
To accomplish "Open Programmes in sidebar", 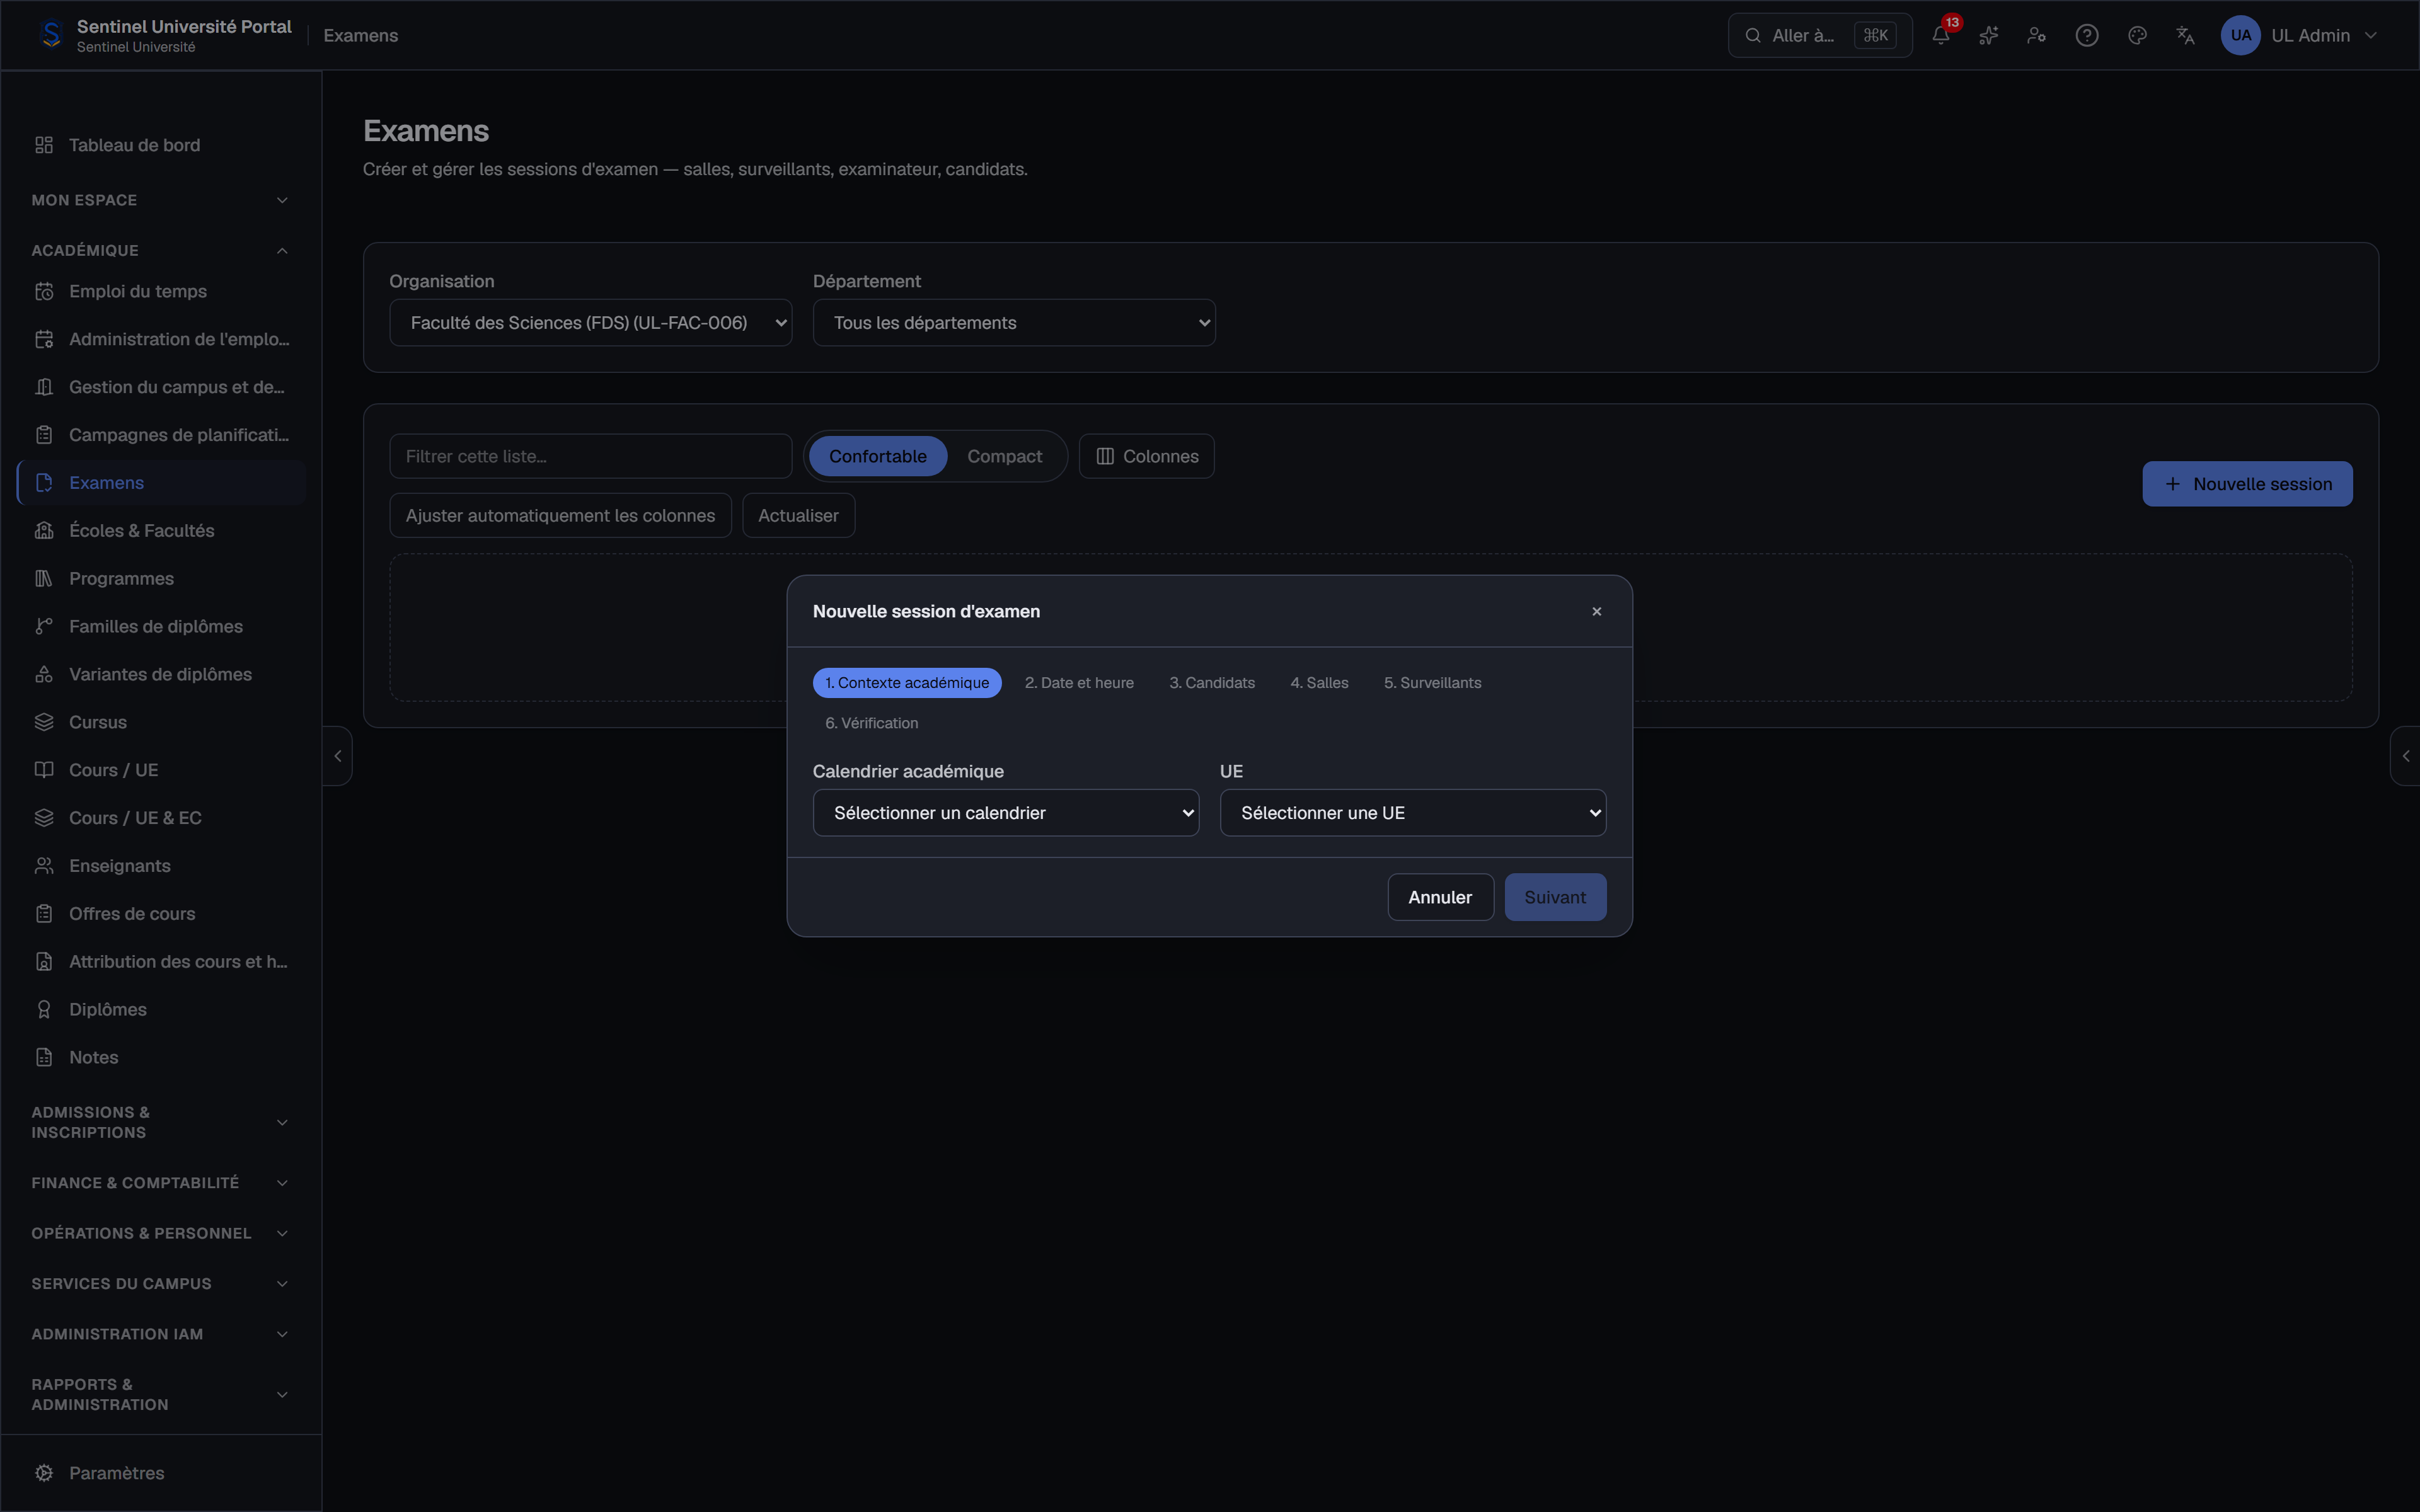I will pyautogui.click(x=161, y=579).
